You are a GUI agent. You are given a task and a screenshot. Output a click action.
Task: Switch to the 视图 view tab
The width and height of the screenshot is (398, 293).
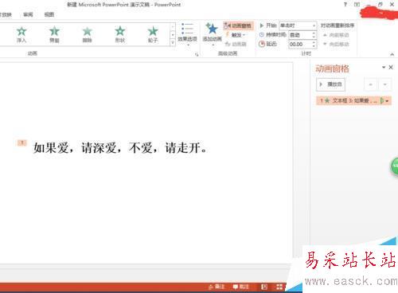pos(49,14)
